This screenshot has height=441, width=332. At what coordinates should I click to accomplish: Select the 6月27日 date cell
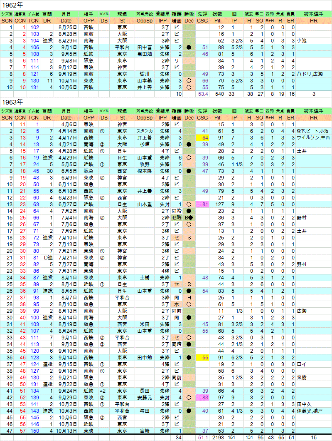click(x=66, y=204)
